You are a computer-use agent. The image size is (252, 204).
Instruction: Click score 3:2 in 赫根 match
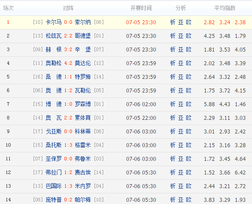coord(68,49)
